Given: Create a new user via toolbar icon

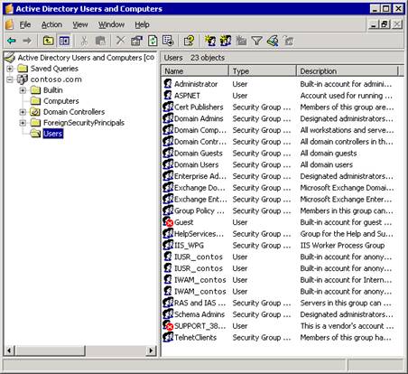Looking at the screenshot, I should (x=210, y=41).
